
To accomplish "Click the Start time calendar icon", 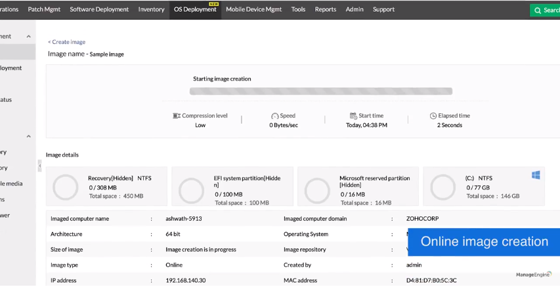I will pyautogui.click(x=353, y=116).
